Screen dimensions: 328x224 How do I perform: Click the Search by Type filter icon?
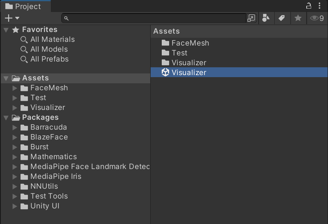[x=266, y=18]
